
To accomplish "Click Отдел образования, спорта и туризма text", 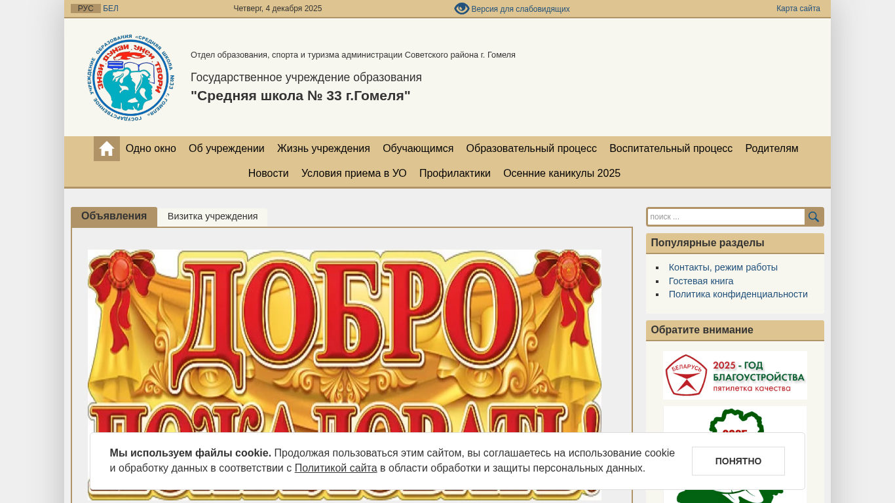I will click(353, 55).
